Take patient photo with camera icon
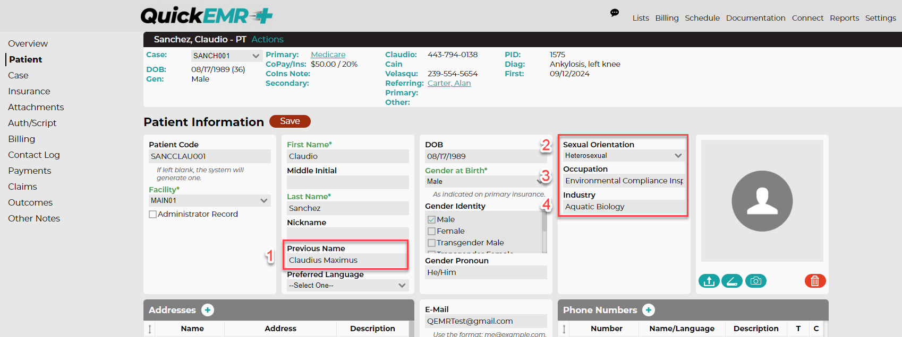902x337 pixels. coord(756,281)
